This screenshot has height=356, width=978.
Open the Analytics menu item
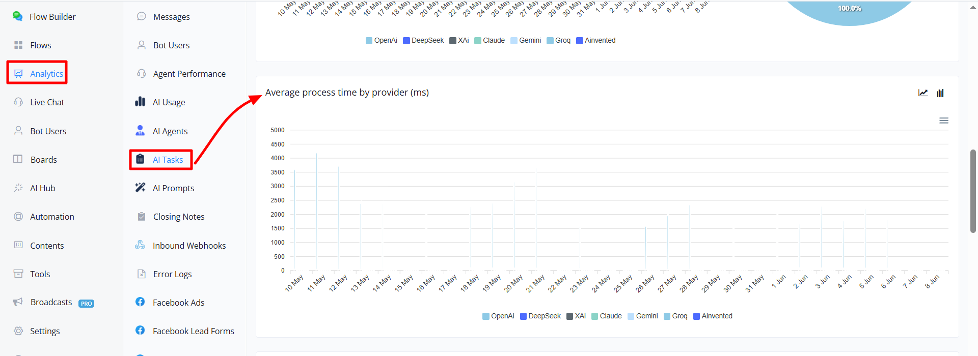coord(37,74)
